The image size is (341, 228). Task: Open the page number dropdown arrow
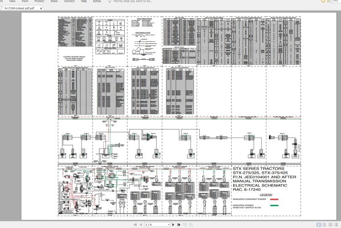pyautogui.click(x=168, y=224)
